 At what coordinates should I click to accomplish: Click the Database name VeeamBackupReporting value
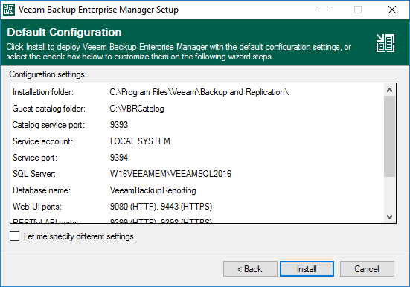click(x=153, y=190)
